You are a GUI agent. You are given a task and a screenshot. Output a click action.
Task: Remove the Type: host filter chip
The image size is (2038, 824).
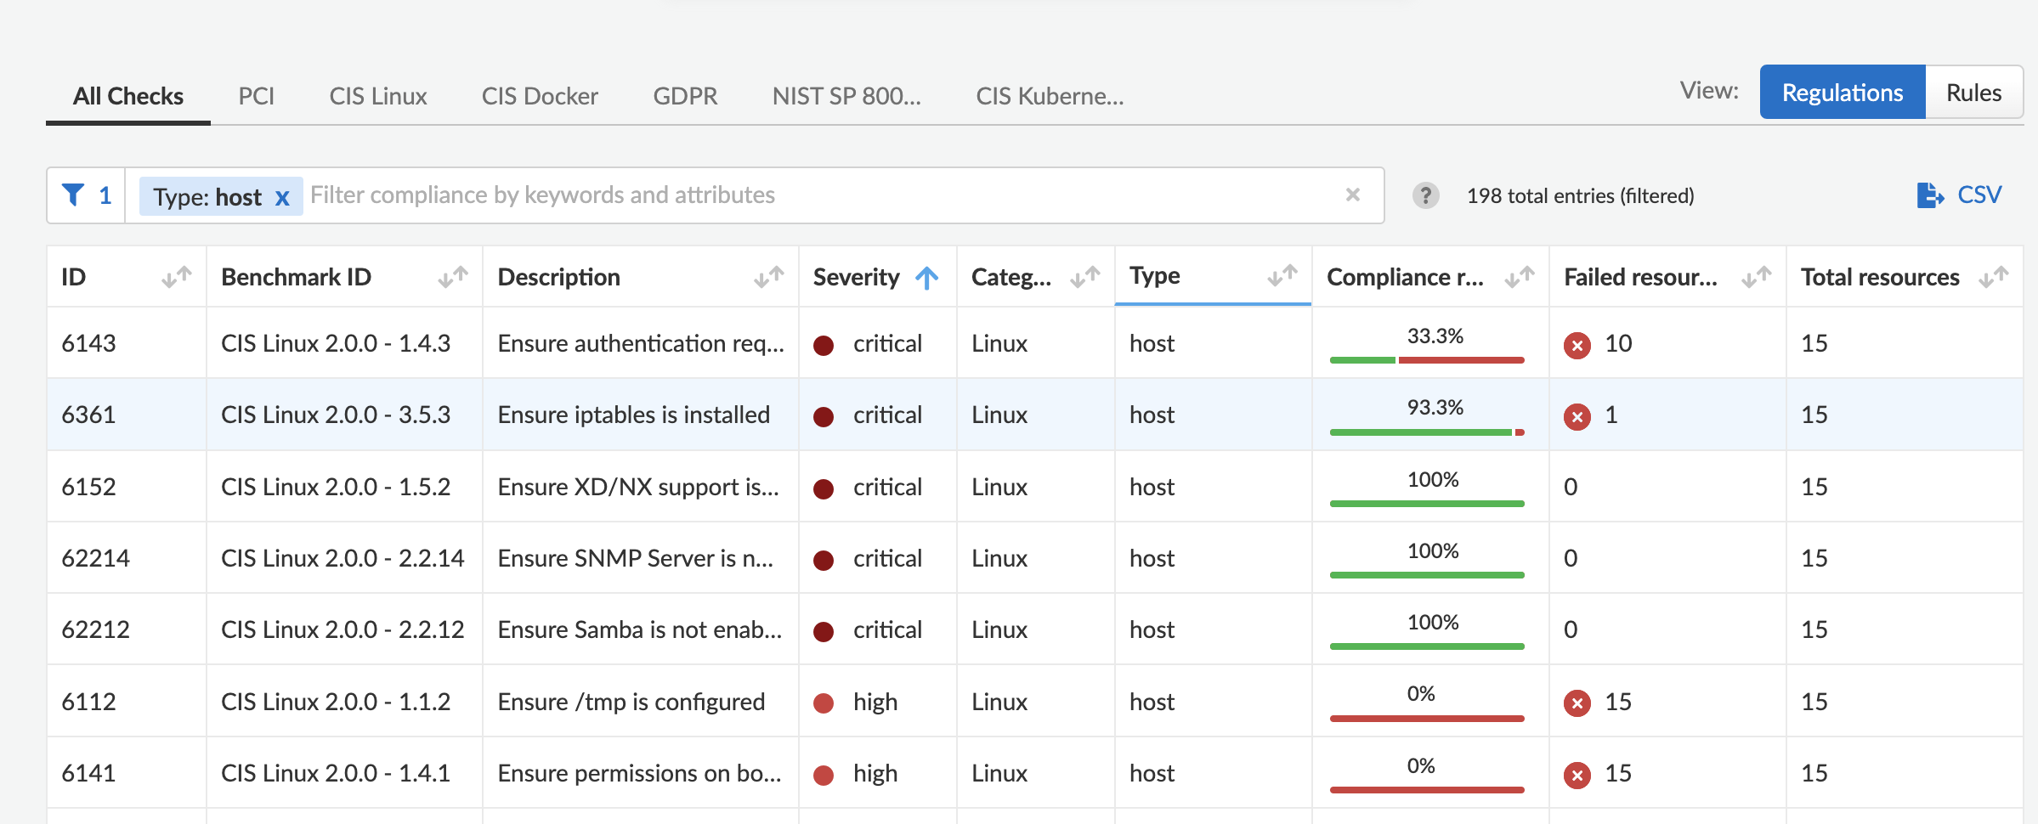pyautogui.click(x=282, y=198)
